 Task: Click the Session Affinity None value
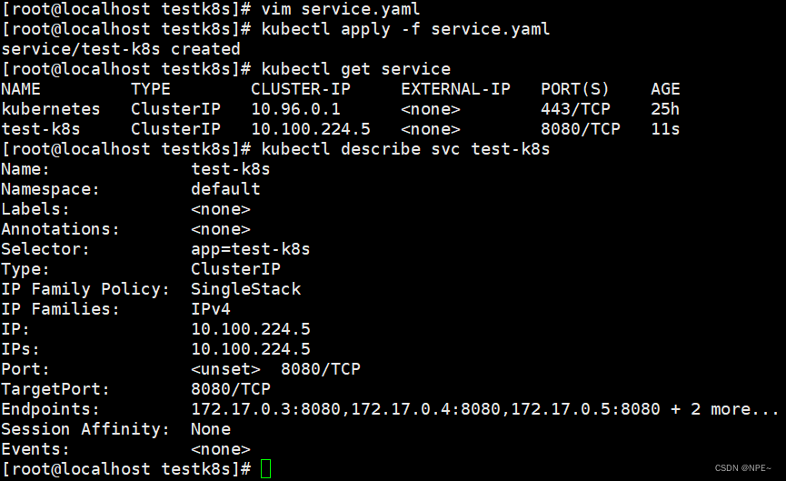[210, 429]
